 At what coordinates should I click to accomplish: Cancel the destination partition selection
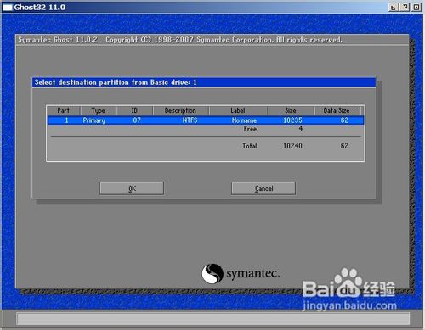(263, 188)
